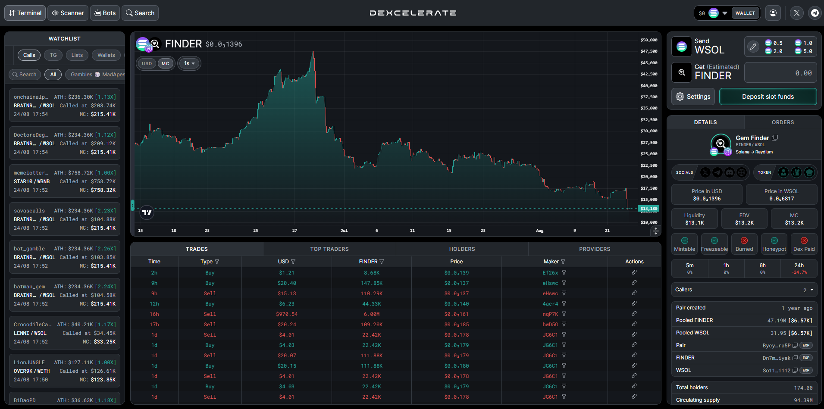This screenshot has width=824, height=409.
Task: Open the Discord link in Socials
Action: (x=729, y=172)
